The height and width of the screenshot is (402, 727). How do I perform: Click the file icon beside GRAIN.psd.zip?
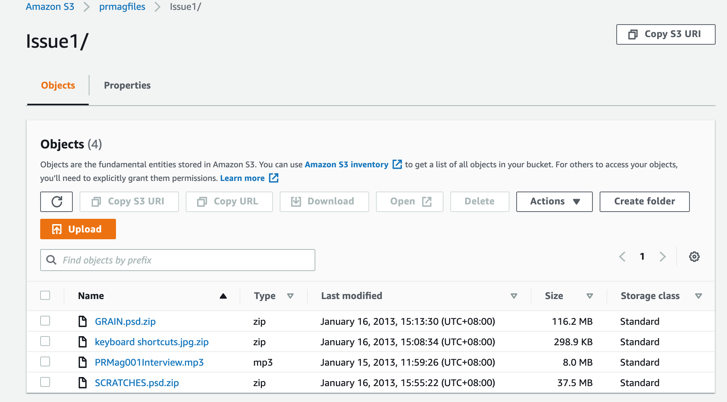pos(83,321)
